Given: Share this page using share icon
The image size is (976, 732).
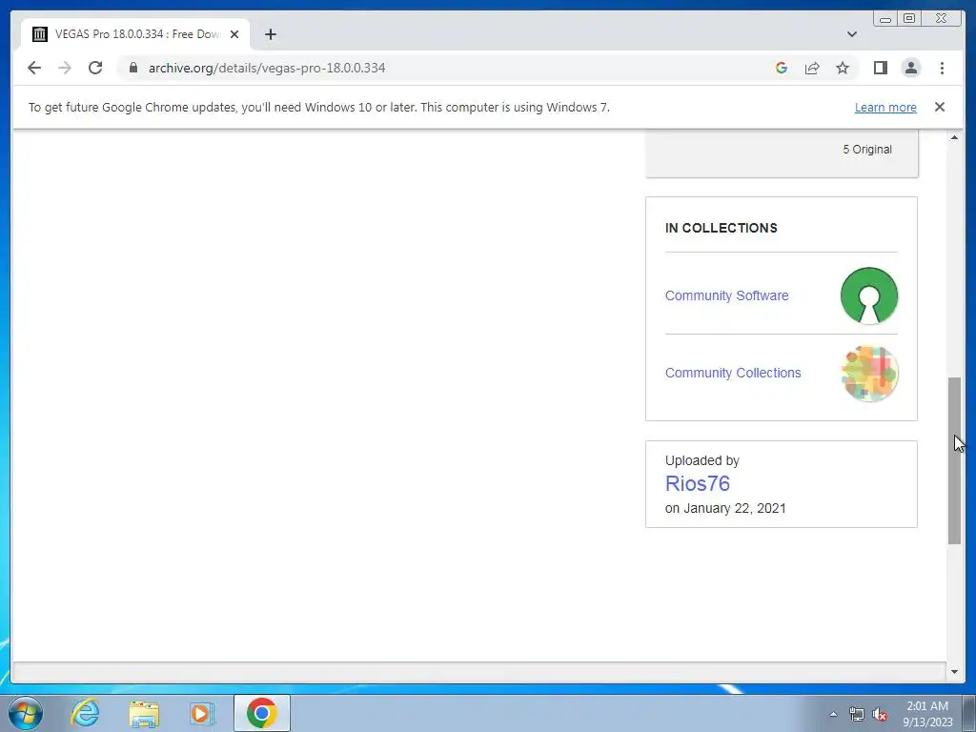Looking at the screenshot, I should click(x=812, y=68).
